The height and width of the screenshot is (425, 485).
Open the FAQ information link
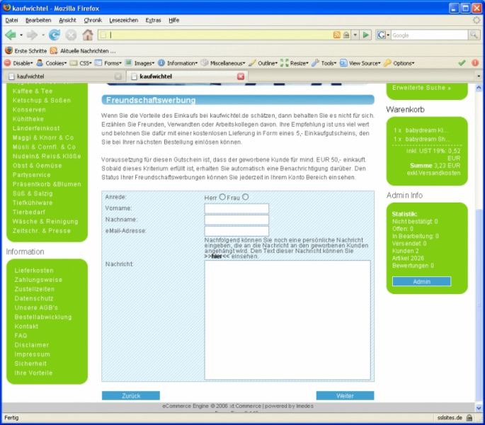click(21, 336)
